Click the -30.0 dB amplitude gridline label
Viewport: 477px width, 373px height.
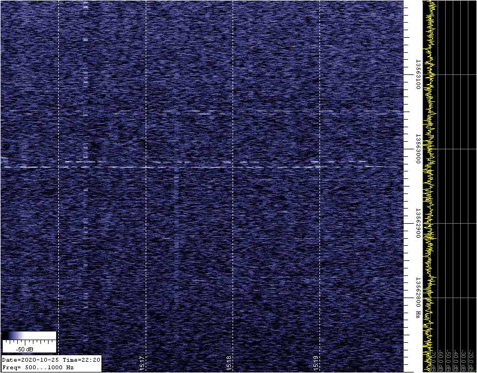click(x=464, y=360)
